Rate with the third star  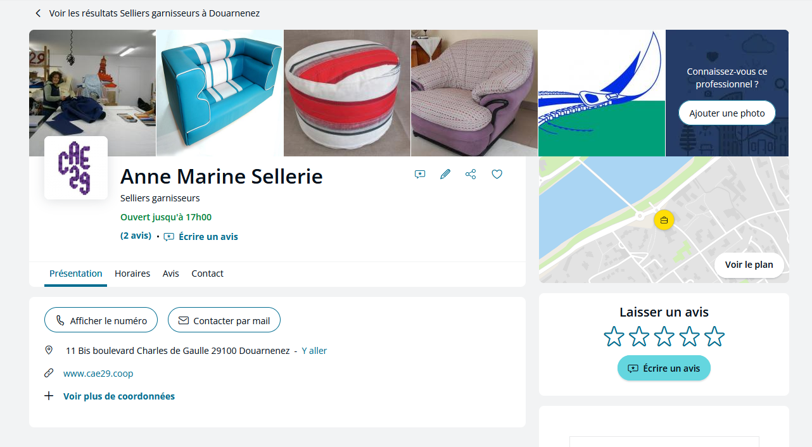pos(664,336)
